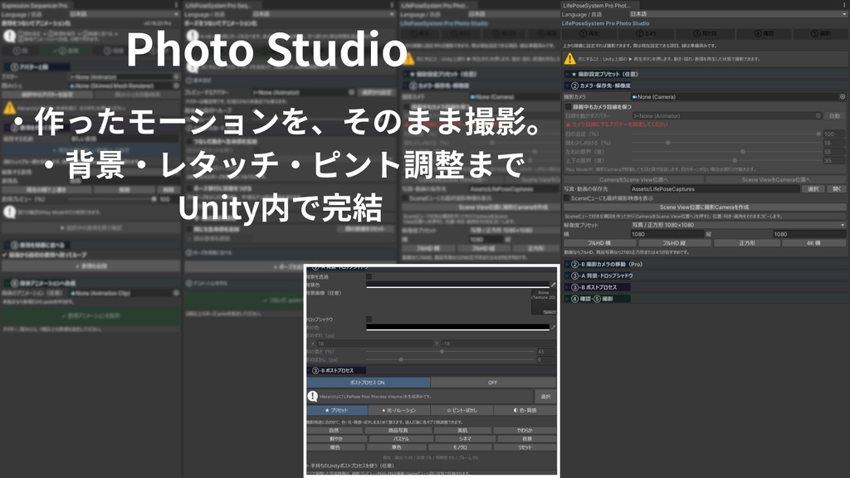Open 解像度プリセット dropdown

(738, 225)
